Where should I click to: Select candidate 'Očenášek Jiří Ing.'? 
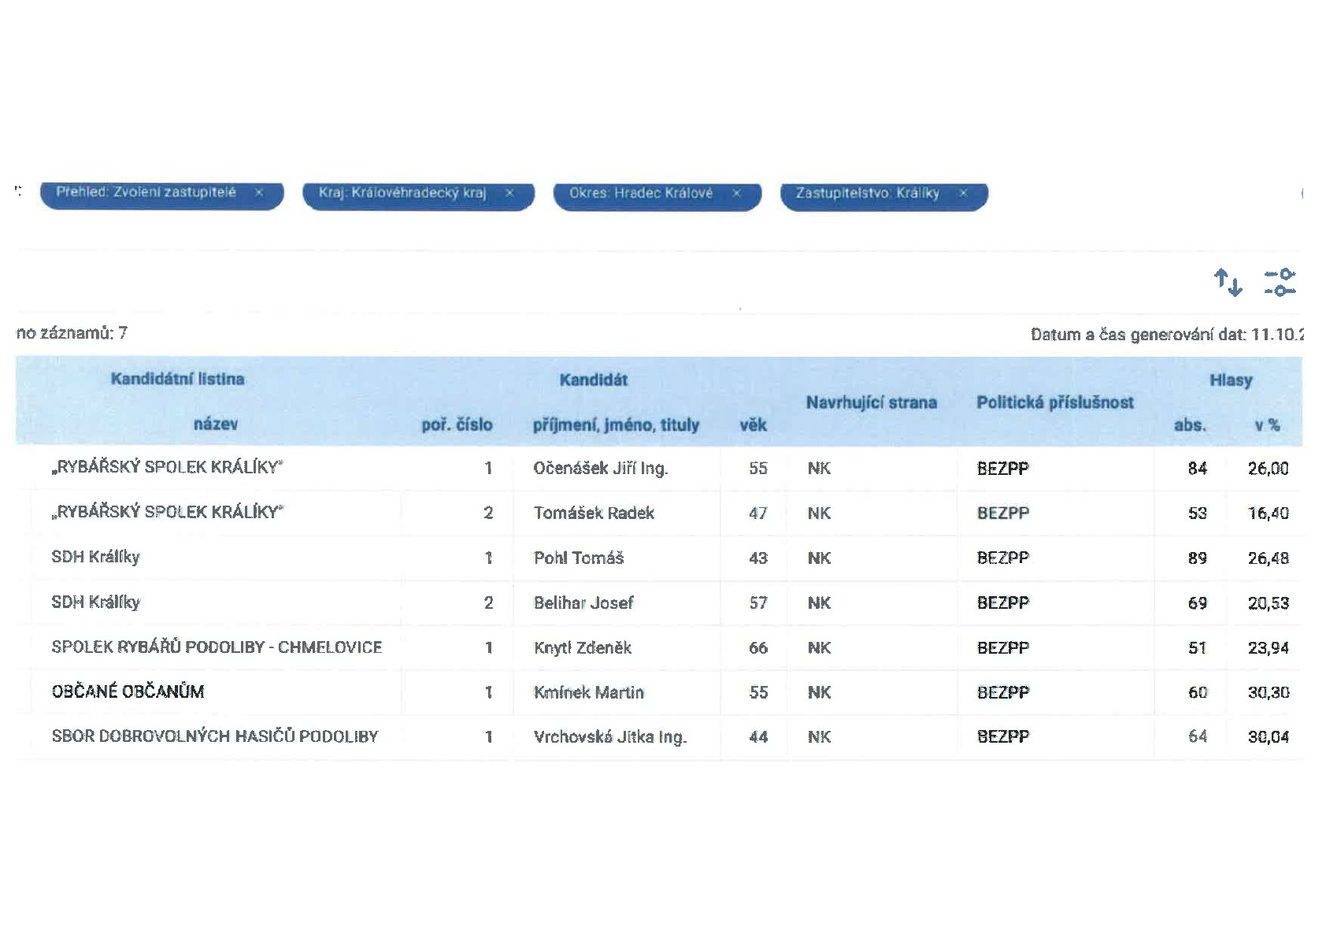pyautogui.click(x=601, y=468)
